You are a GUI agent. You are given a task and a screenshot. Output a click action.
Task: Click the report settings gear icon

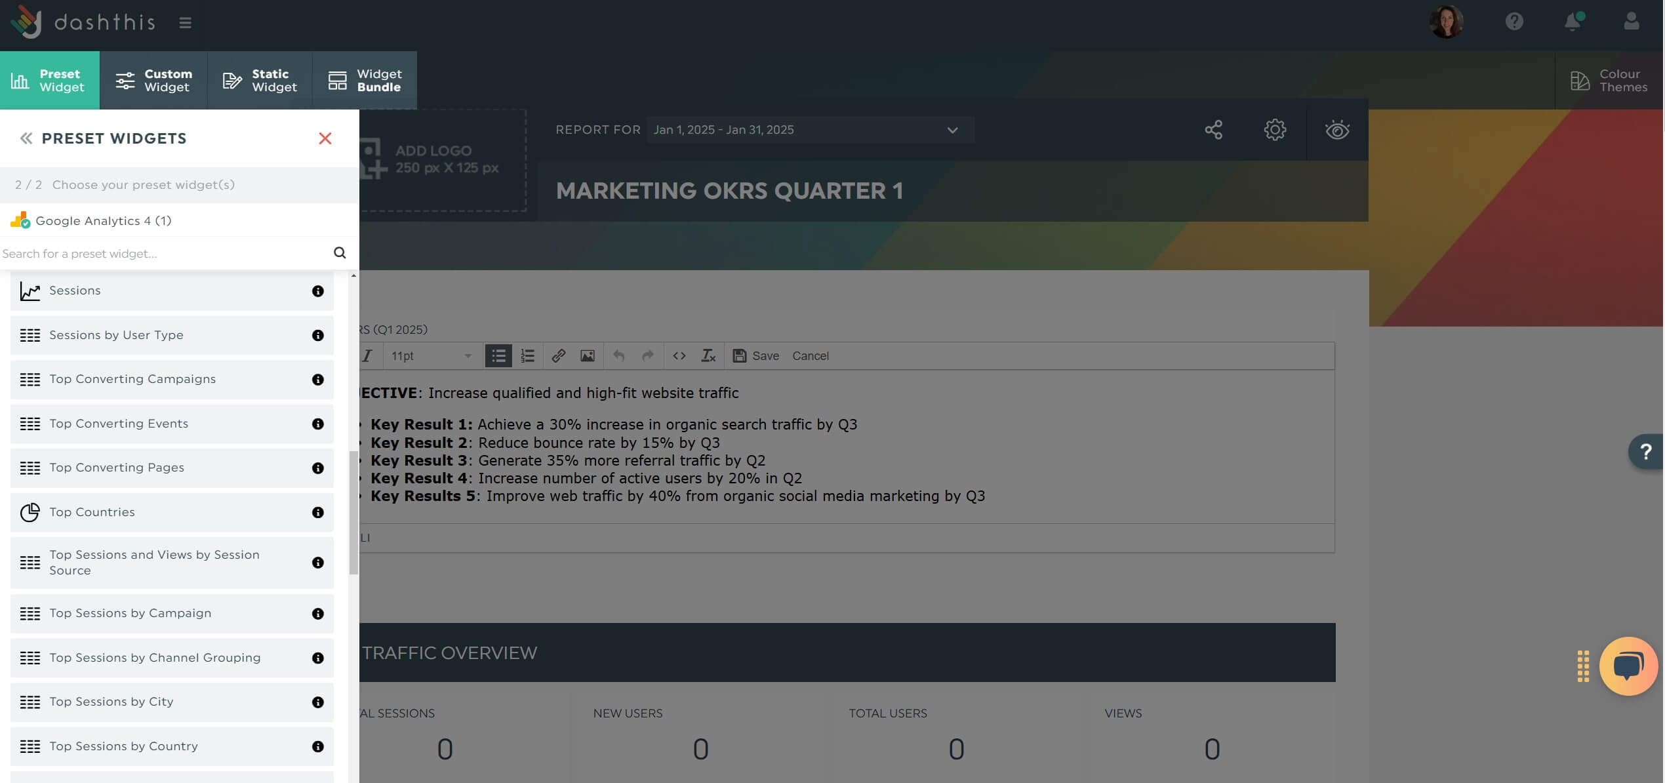1275,129
